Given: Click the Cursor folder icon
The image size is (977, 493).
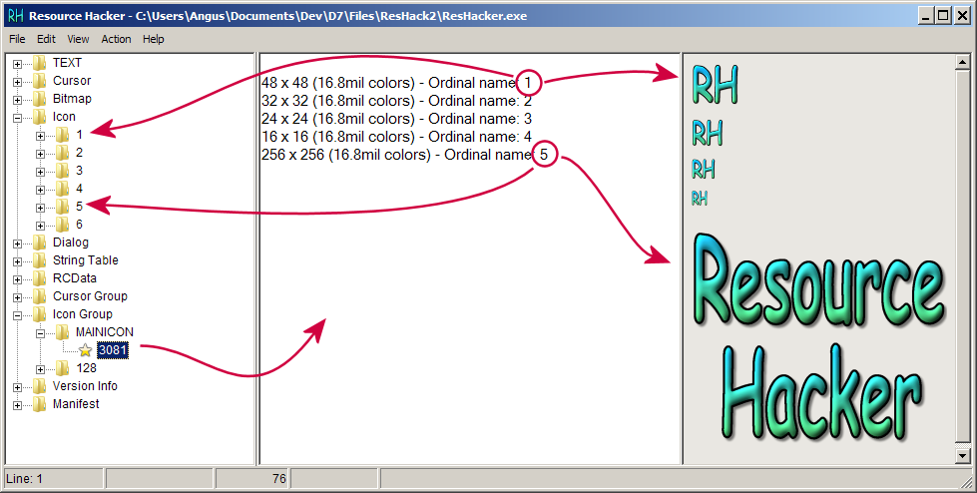Looking at the screenshot, I should coord(40,81).
